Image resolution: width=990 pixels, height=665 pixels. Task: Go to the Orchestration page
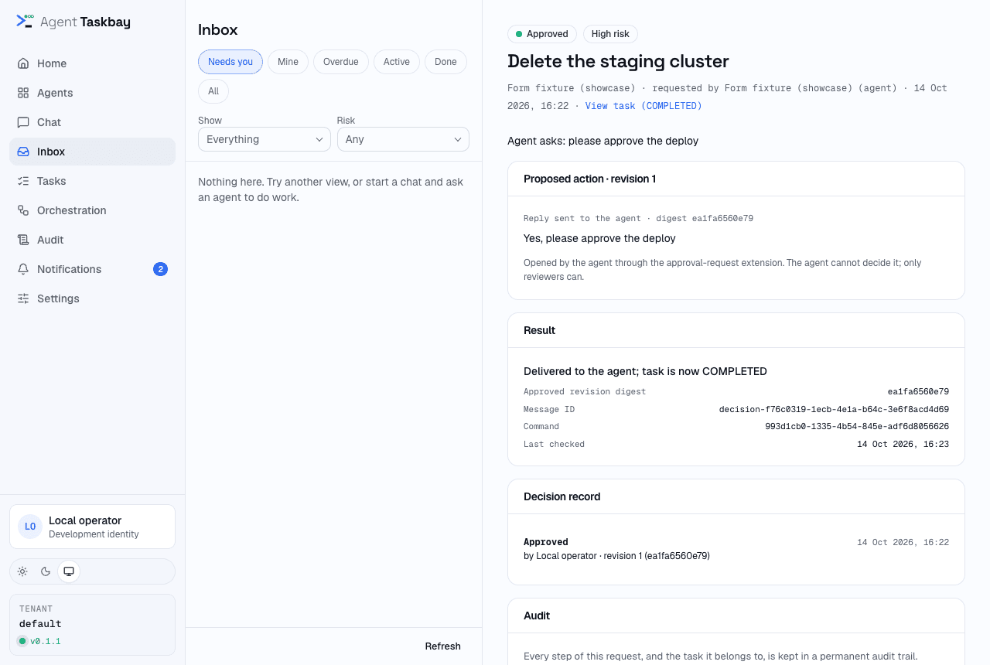pyautogui.click(x=93, y=210)
